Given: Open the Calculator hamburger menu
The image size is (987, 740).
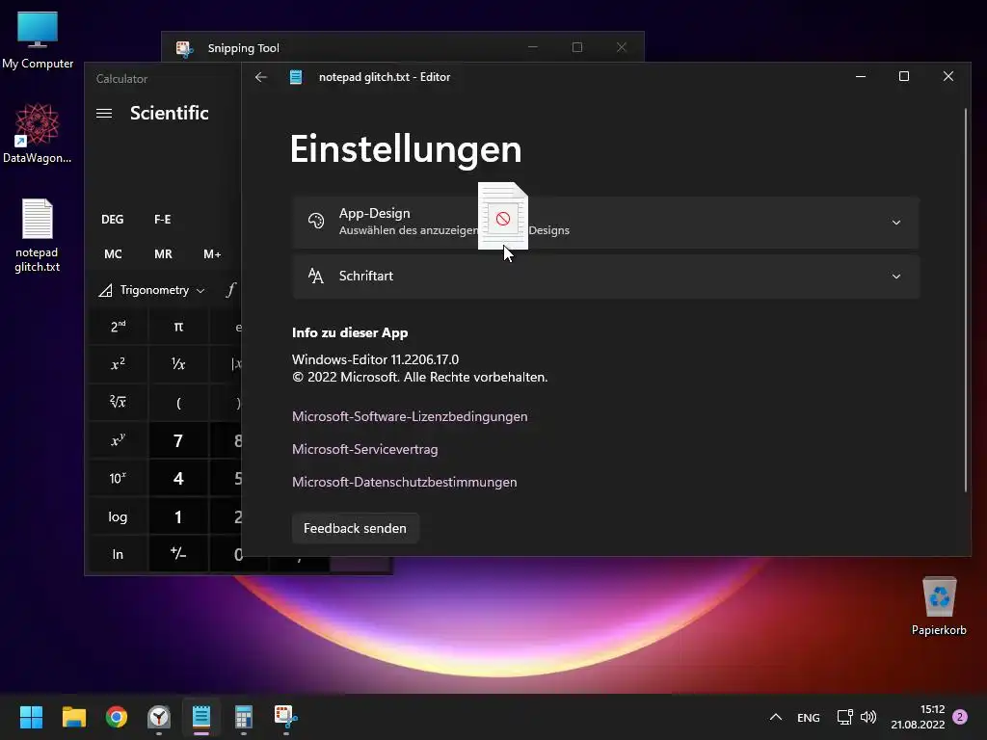Looking at the screenshot, I should pyautogui.click(x=104, y=114).
